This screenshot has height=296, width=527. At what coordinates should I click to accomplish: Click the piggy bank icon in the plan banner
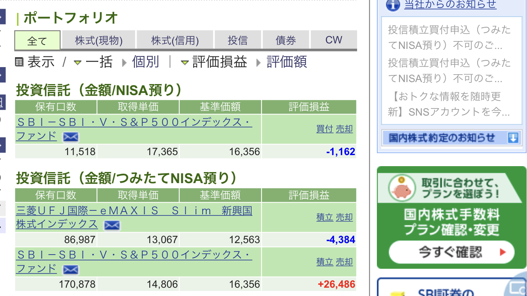click(401, 188)
